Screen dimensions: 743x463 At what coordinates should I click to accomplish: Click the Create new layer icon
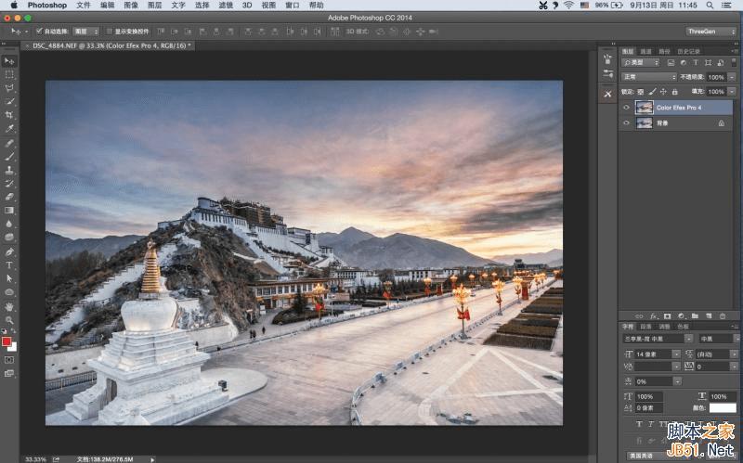709,315
